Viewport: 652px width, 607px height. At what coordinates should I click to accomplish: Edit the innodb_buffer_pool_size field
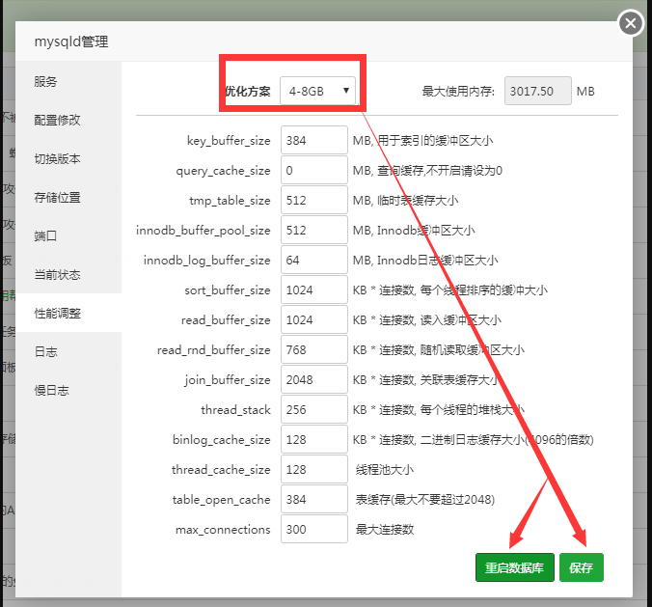click(x=313, y=230)
